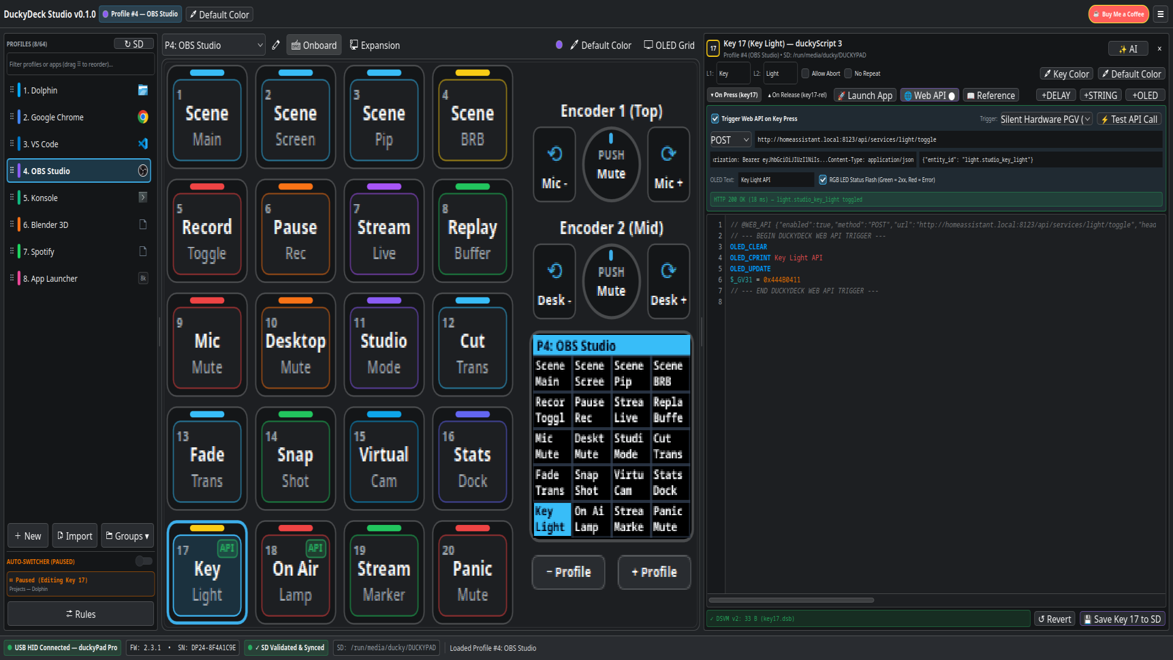Click the Google Chrome profile icon
The height and width of the screenshot is (660, 1173).
[143, 117]
